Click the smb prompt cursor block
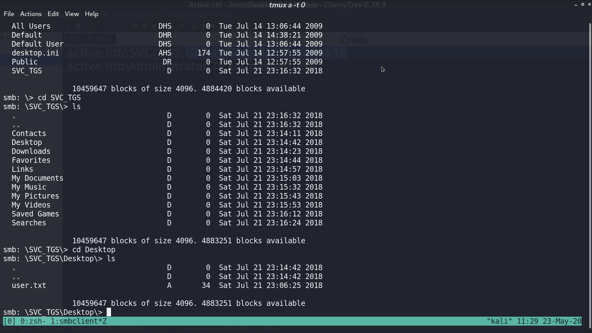The height and width of the screenshot is (333, 592). click(x=109, y=312)
